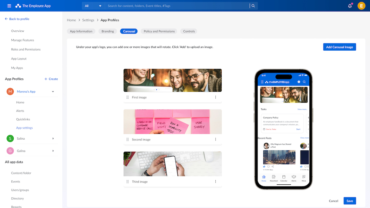Click the Cancel button

pos(333,201)
